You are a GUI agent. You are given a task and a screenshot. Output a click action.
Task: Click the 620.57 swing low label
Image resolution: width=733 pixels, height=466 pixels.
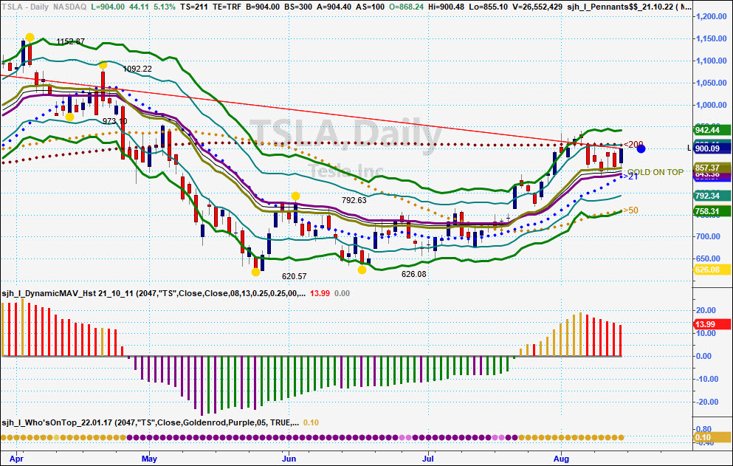(294, 276)
